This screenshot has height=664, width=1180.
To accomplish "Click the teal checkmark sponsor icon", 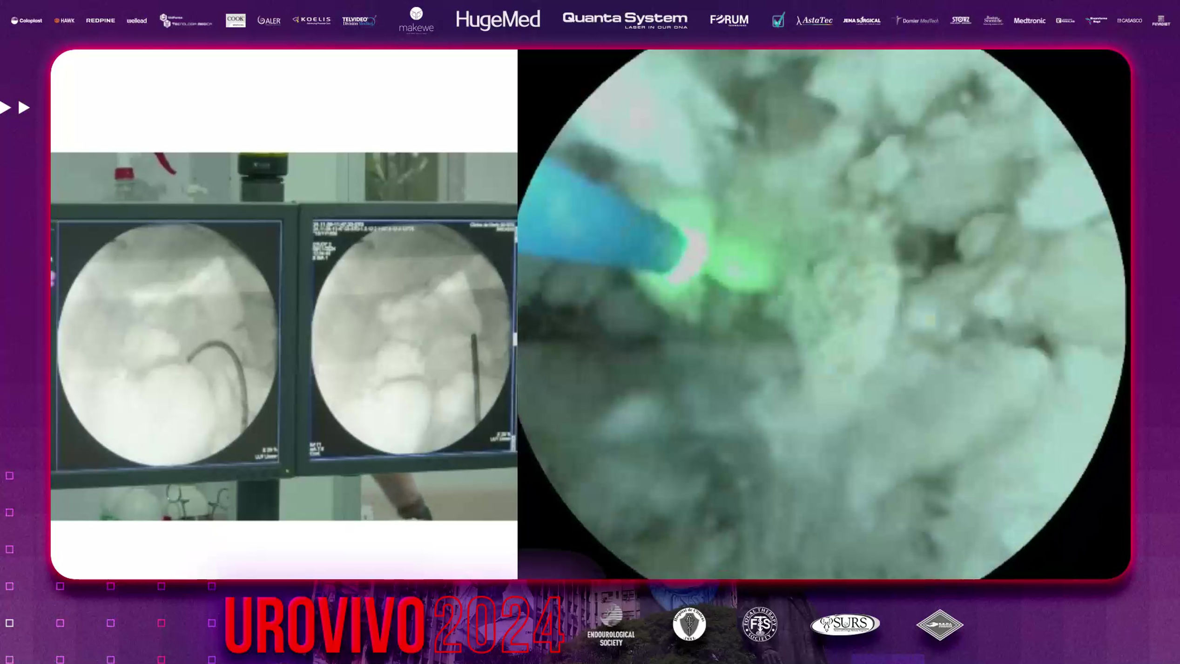I will [778, 20].
